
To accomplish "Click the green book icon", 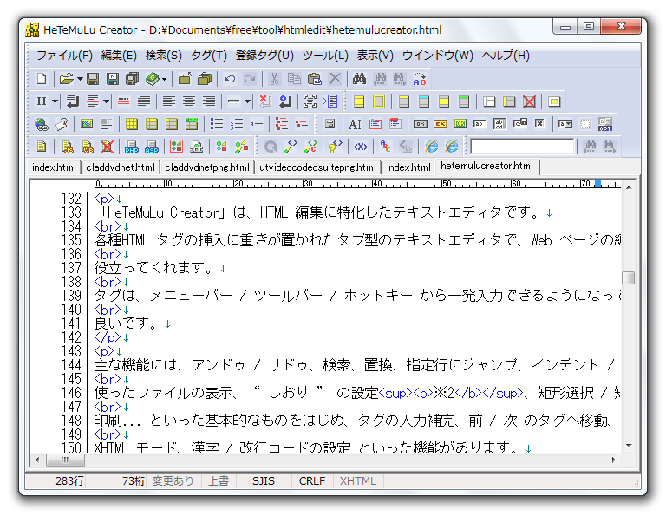I will pos(152,79).
